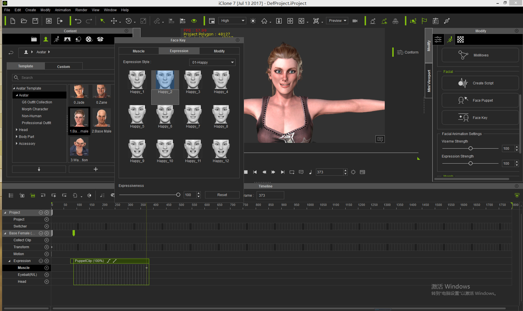
Task: Adjust the Expressiveness slider handle
Action: (178, 195)
